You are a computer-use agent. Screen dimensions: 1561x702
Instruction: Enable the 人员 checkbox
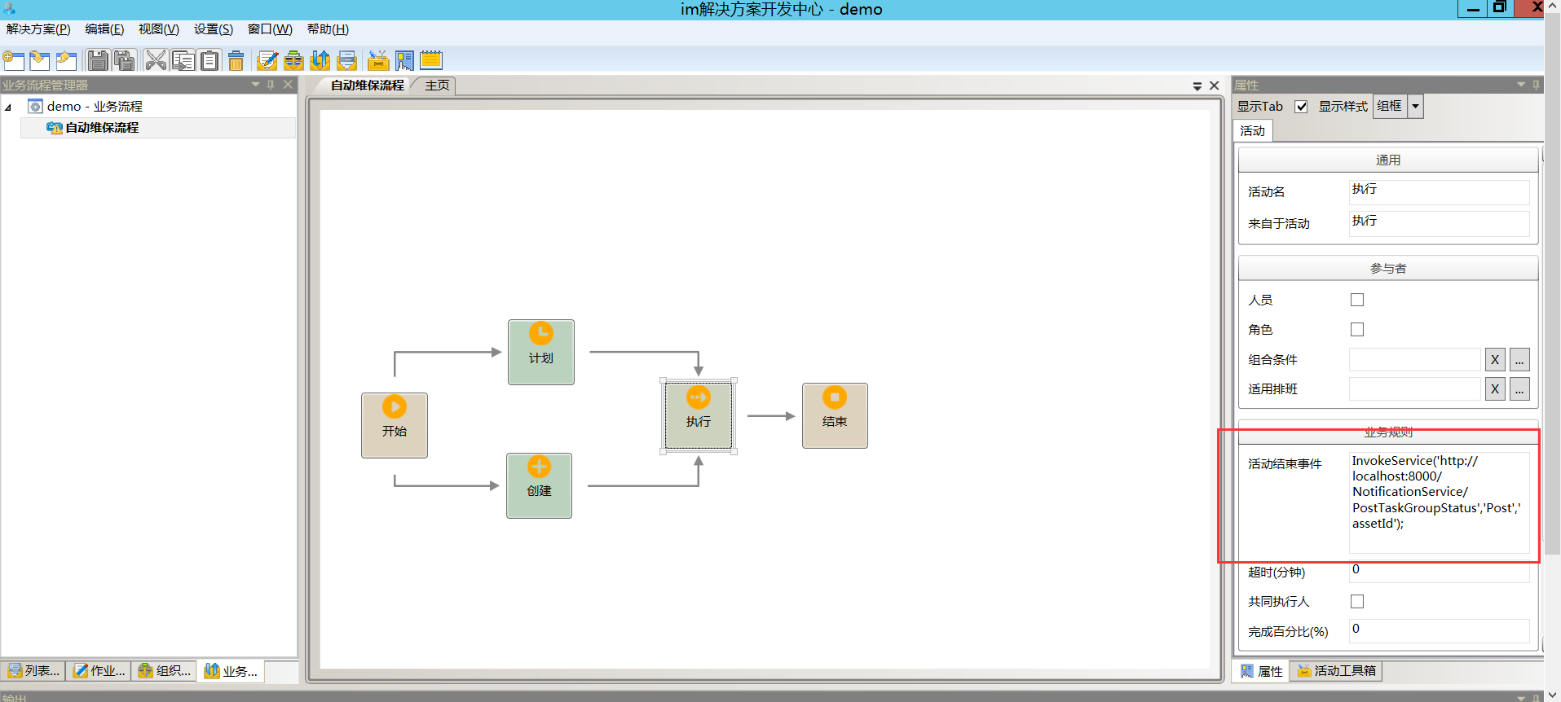1356,300
